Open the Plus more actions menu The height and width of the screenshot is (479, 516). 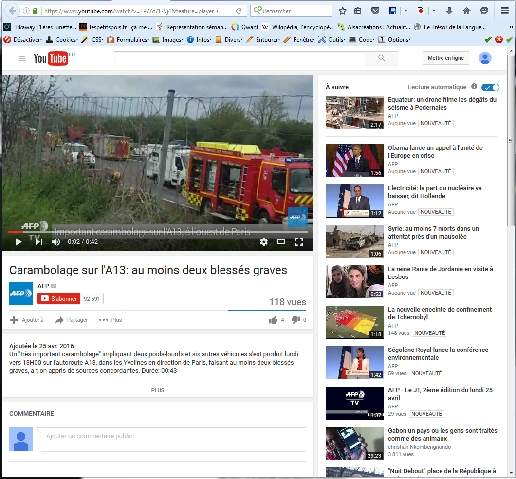pyautogui.click(x=111, y=320)
